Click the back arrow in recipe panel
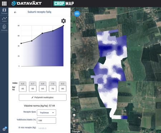This screenshot has height=133, width=161. 15,12
